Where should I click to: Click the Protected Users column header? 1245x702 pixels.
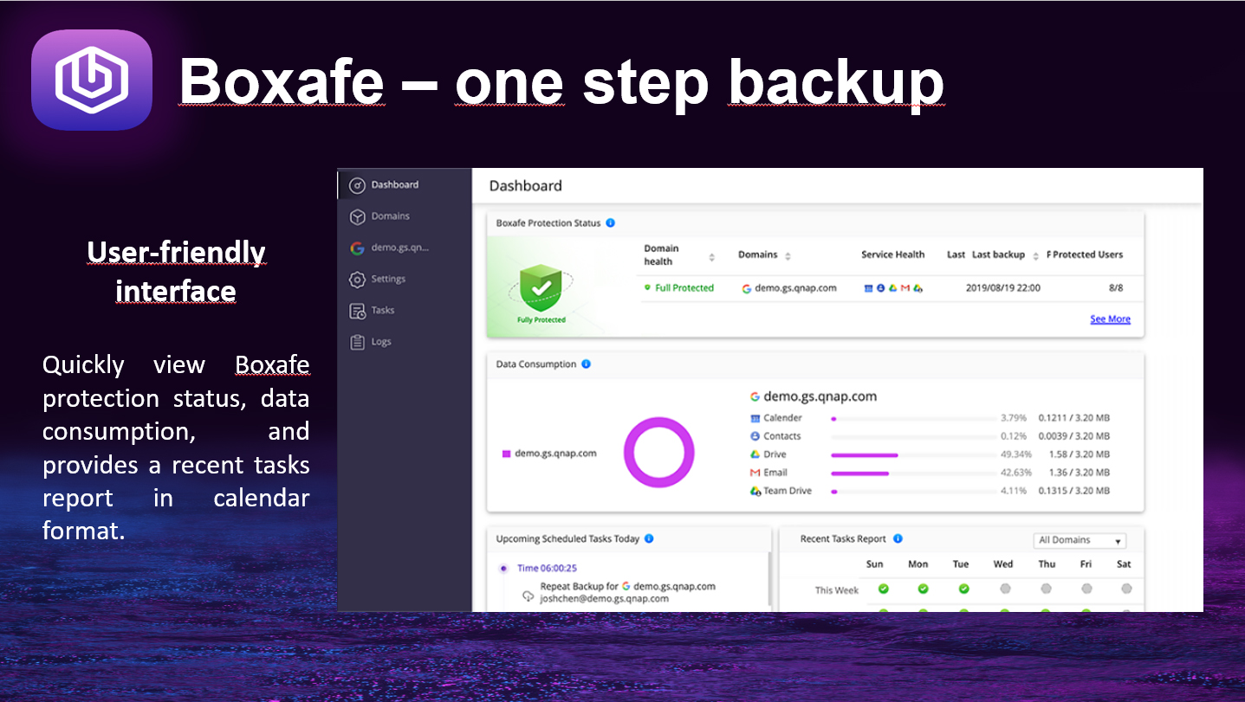coord(1088,254)
